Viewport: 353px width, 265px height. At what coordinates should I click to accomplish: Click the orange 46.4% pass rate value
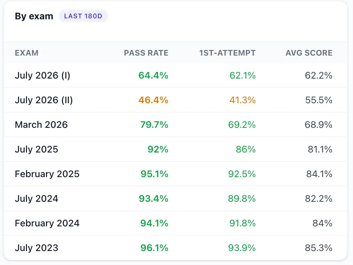tap(153, 100)
